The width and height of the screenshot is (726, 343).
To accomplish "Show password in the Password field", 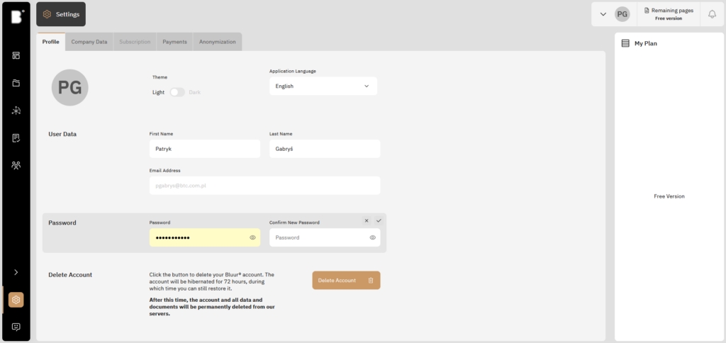I will (x=252, y=237).
